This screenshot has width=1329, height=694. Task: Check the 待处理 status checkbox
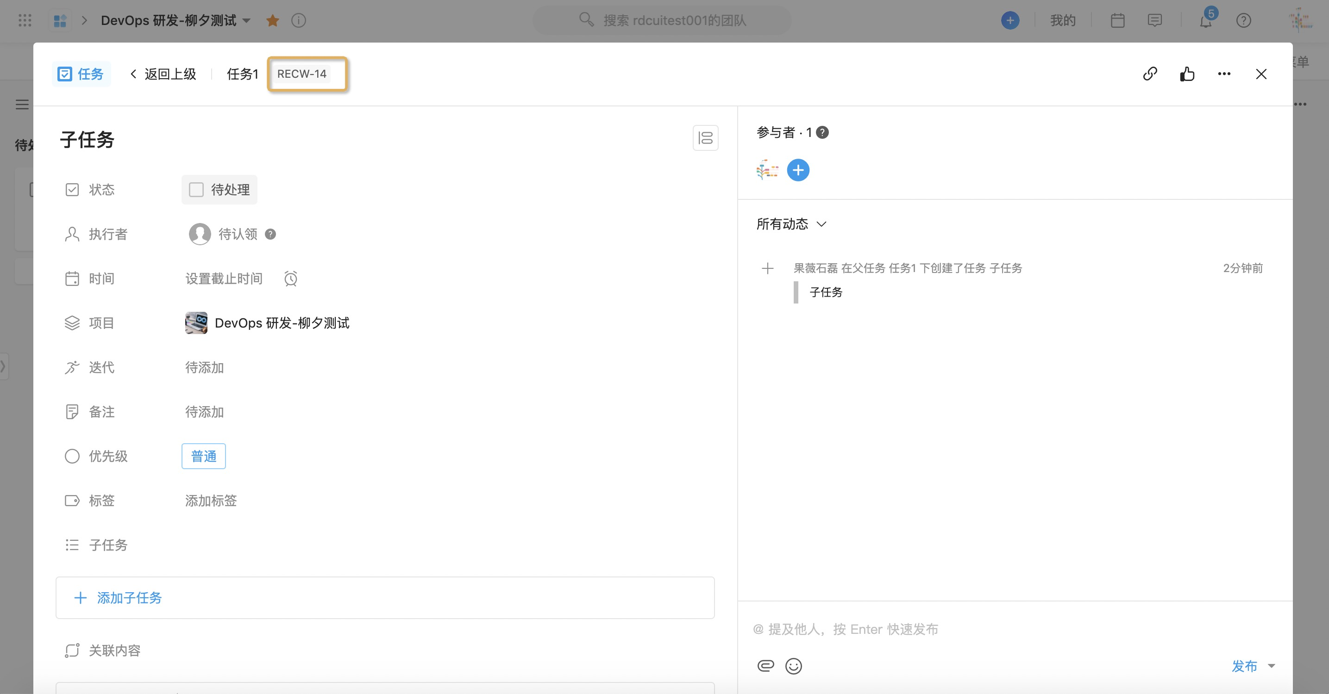point(196,190)
